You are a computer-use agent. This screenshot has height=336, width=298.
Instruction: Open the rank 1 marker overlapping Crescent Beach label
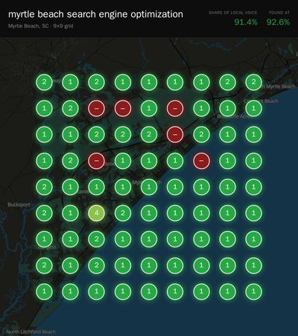pyautogui.click(x=253, y=108)
